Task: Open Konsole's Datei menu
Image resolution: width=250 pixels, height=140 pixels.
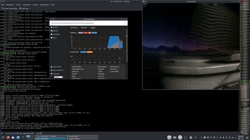Action: (x=3, y=5)
